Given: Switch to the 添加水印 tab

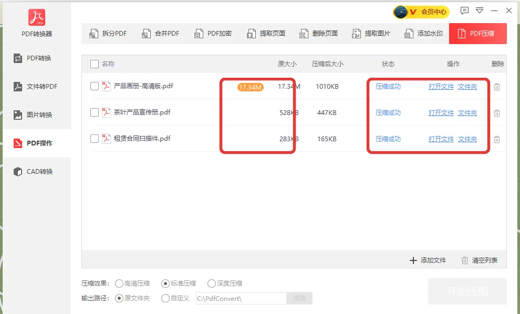Looking at the screenshot, I should 423,34.
